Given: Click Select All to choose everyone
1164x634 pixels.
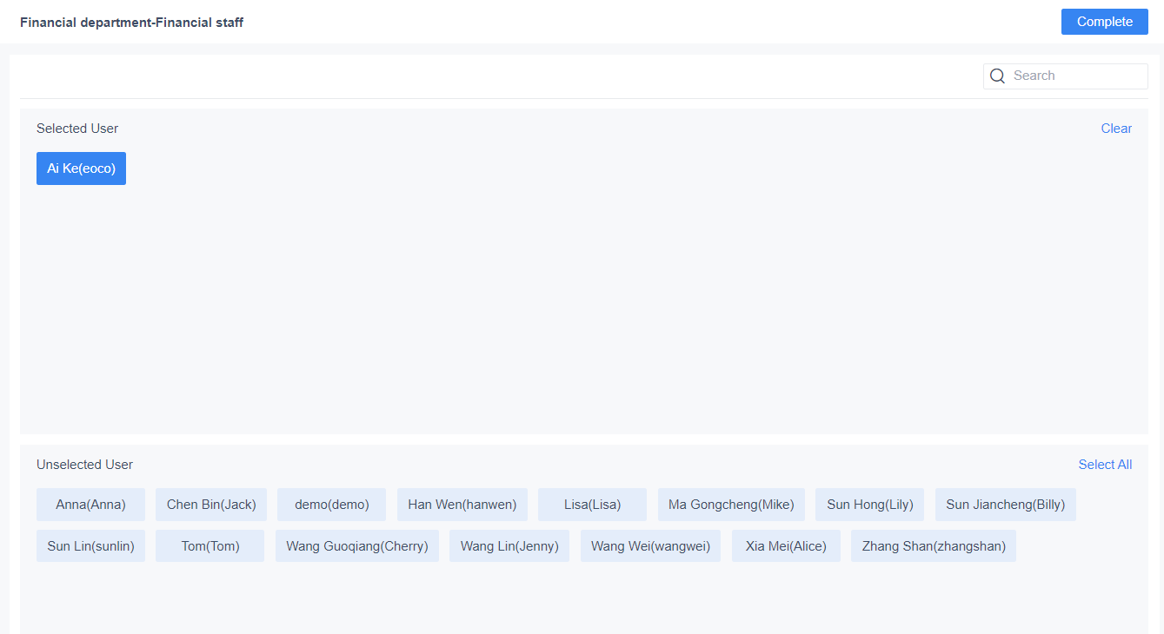Looking at the screenshot, I should tap(1105, 464).
